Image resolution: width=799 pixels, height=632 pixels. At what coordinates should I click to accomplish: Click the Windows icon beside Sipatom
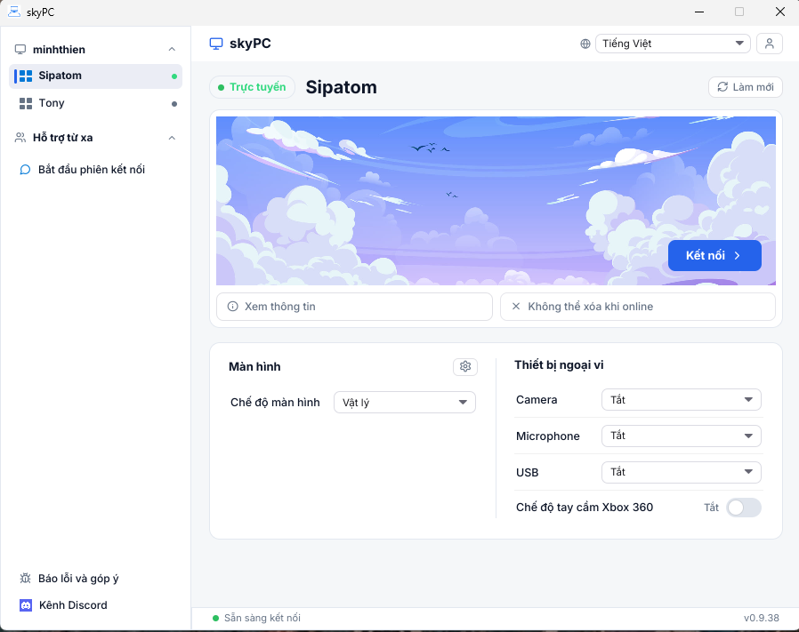(26, 76)
